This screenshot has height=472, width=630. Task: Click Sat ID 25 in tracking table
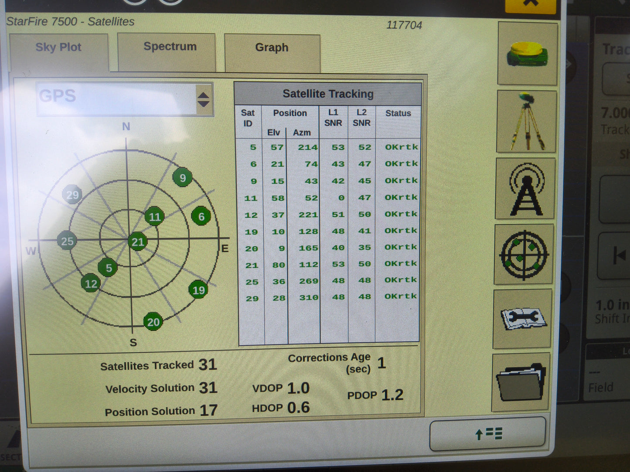[252, 282]
